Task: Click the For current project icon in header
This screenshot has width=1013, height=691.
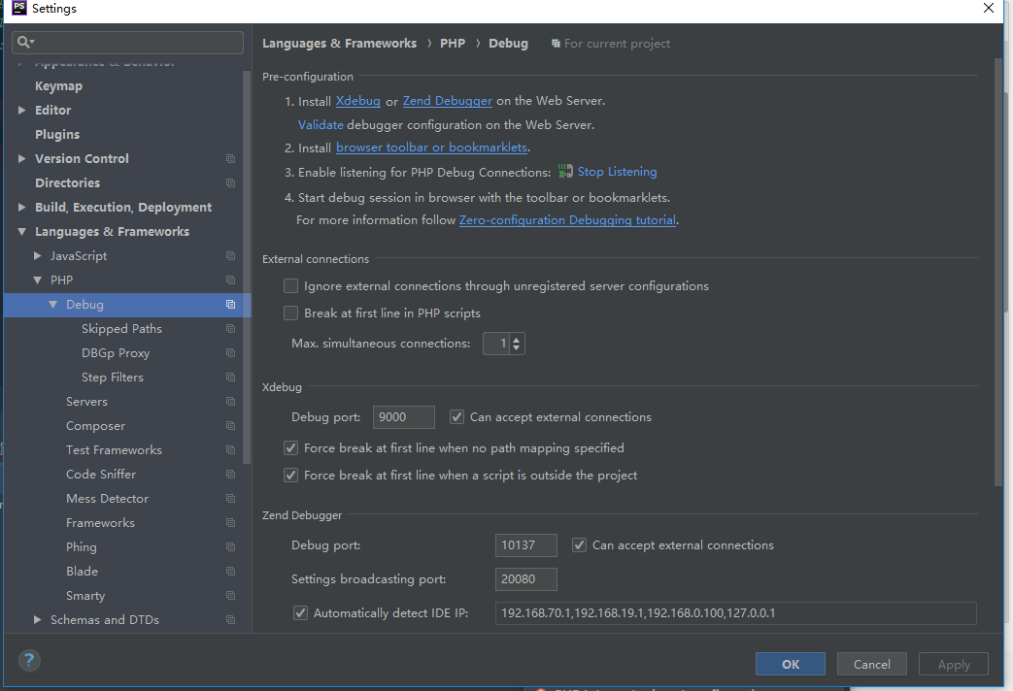Action: (x=556, y=44)
